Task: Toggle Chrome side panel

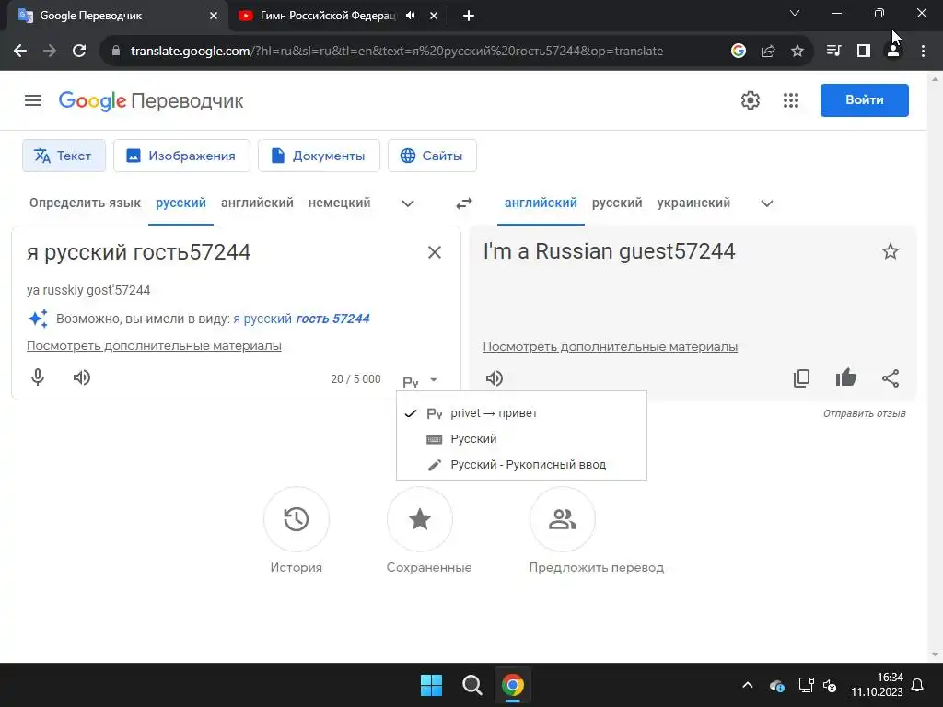Action: pos(864,52)
